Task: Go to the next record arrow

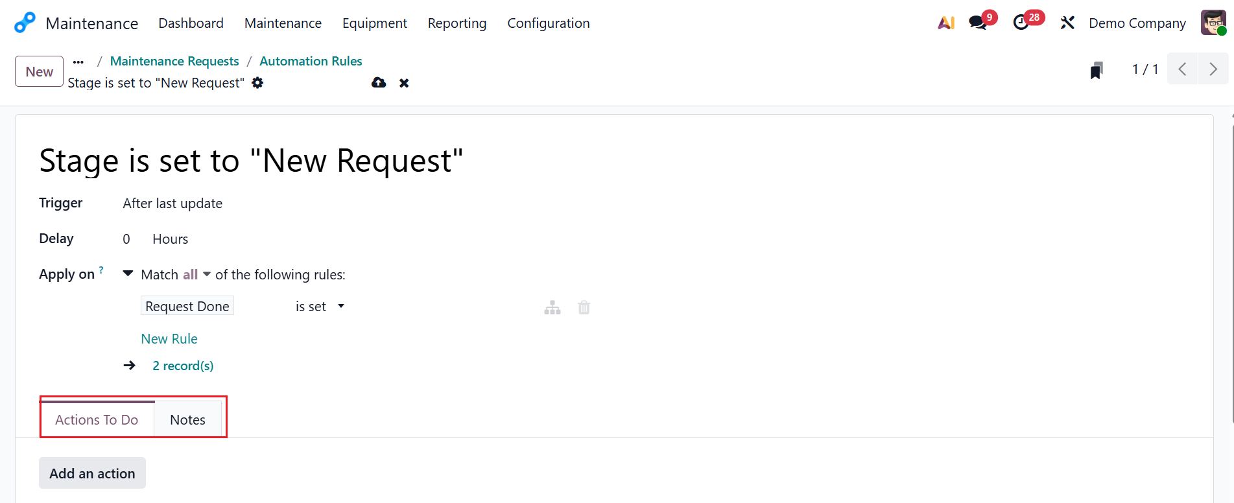Action: 1213,69
